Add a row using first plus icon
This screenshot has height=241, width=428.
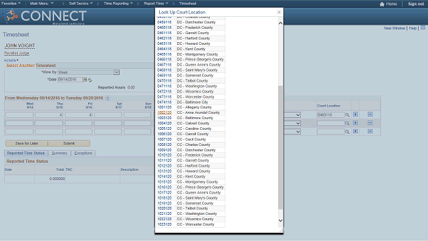[x=355, y=114]
